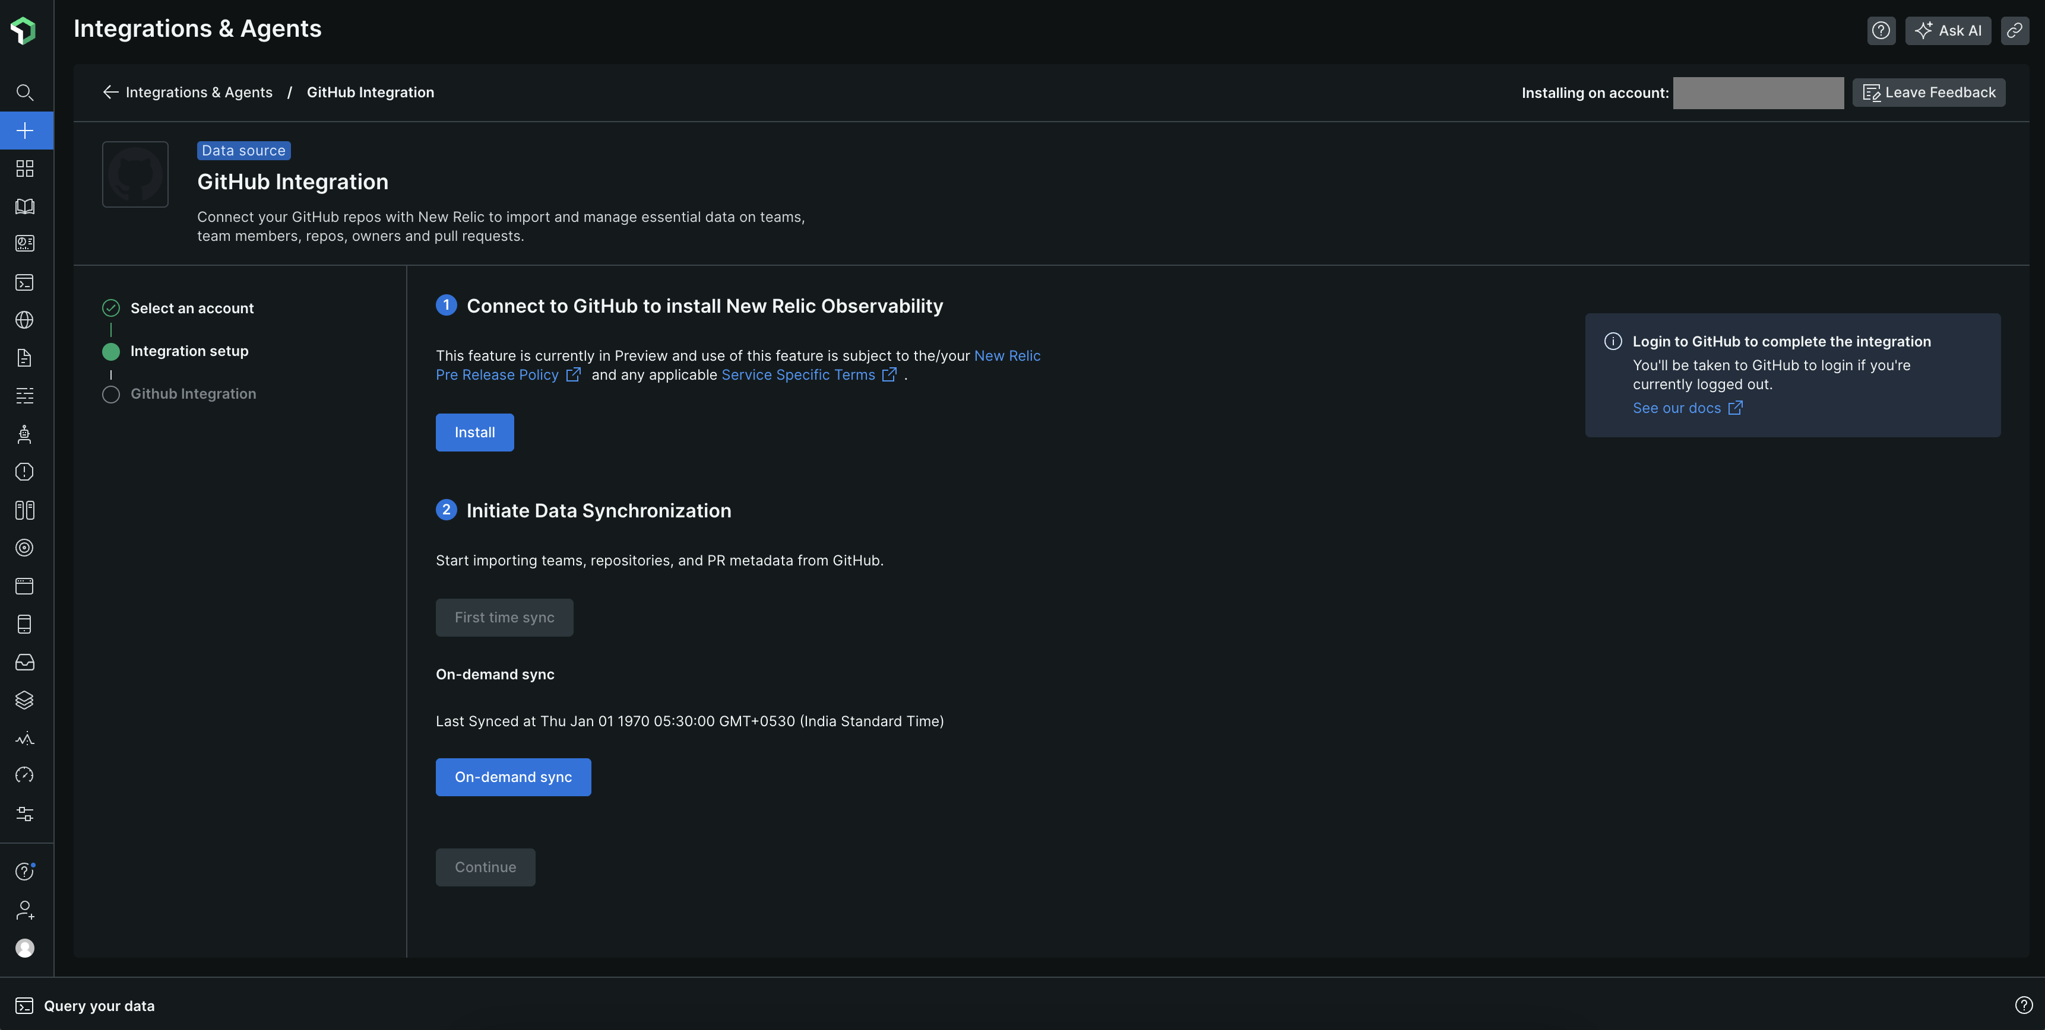This screenshot has width=2045, height=1030.
Task: Open the twin server columns icon
Action: (24, 510)
